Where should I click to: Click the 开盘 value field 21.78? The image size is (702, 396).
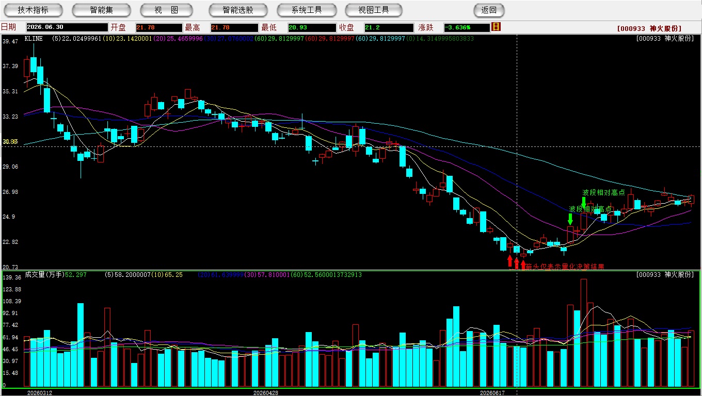pyautogui.click(x=159, y=27)
